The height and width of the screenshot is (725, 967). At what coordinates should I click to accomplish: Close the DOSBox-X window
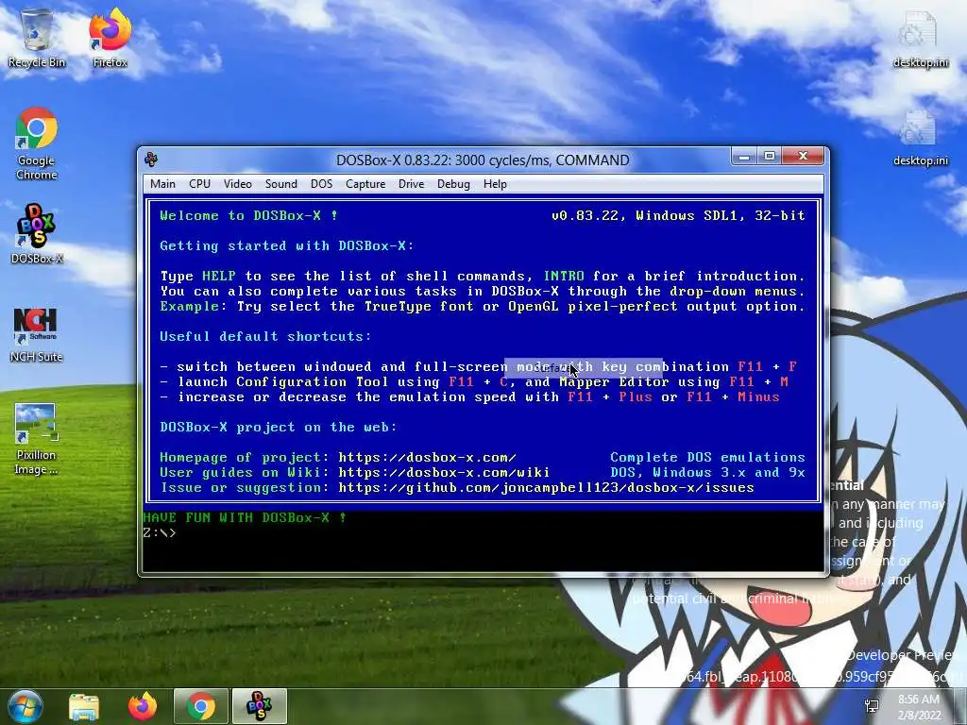(803, 157)
